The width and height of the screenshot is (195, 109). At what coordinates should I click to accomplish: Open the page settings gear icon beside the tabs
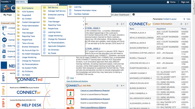[133, 15]
